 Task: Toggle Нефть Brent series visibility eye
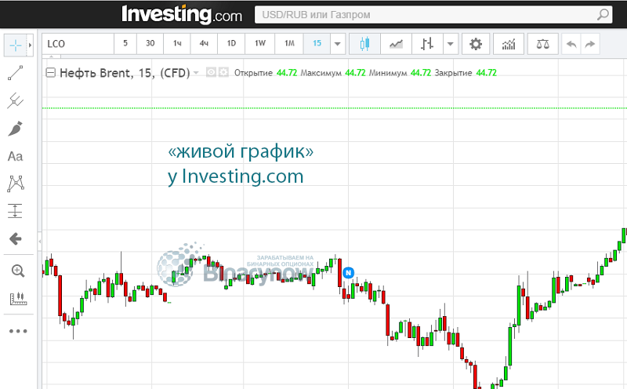211,72
